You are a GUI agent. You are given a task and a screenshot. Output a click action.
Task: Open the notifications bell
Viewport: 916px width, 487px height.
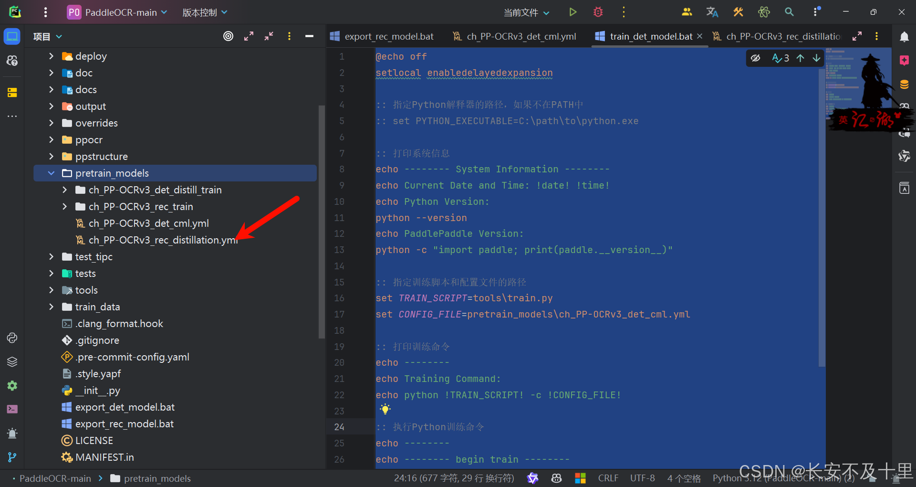(x=904, y=37)
